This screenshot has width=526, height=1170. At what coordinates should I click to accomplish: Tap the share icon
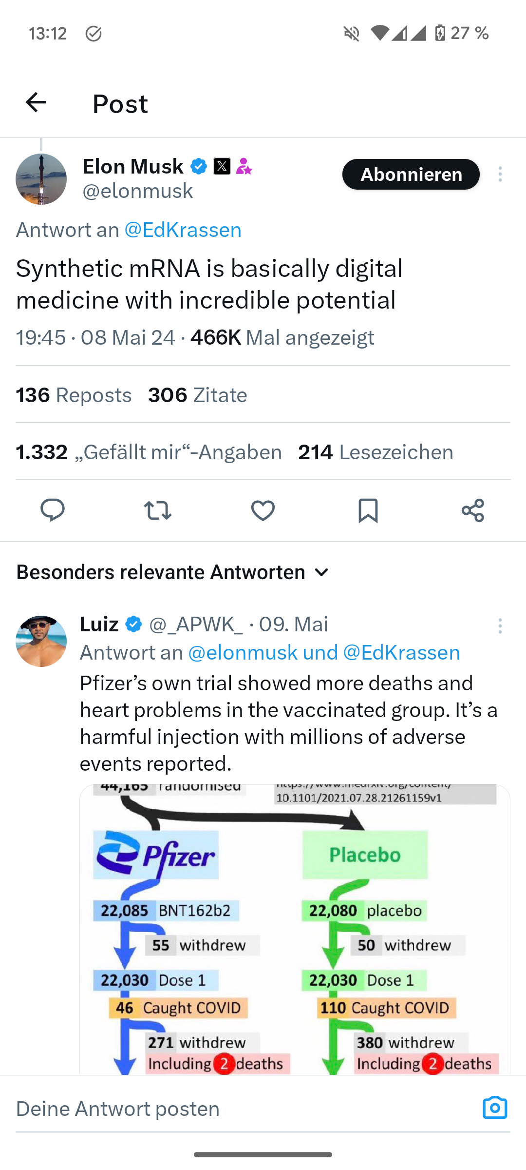tap(472, 510)
